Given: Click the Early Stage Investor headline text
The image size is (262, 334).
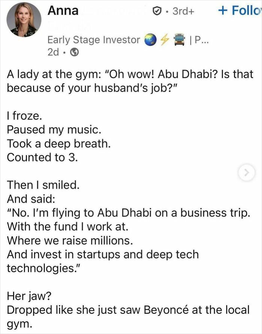Looking at the screenshot, I should [x=94, y=39].
